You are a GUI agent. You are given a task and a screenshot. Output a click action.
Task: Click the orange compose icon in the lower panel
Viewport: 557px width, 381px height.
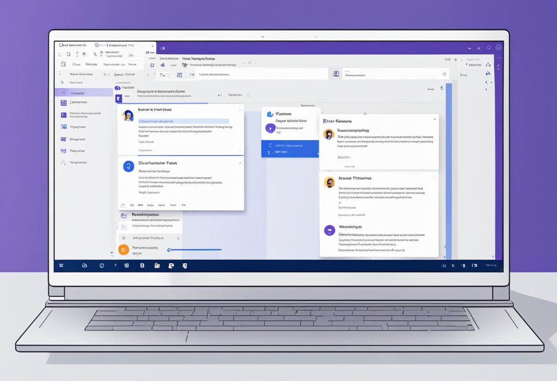124,250
